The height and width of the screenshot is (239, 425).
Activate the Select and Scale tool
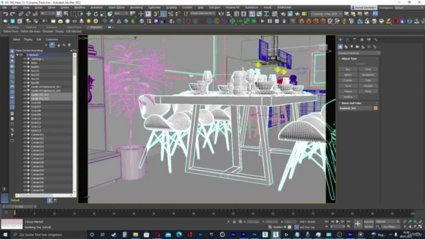click(x=103, y=14)
